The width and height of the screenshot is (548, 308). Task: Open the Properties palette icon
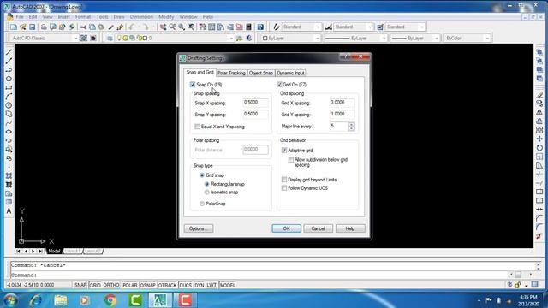pyautogui.click(x=202, y=27)
